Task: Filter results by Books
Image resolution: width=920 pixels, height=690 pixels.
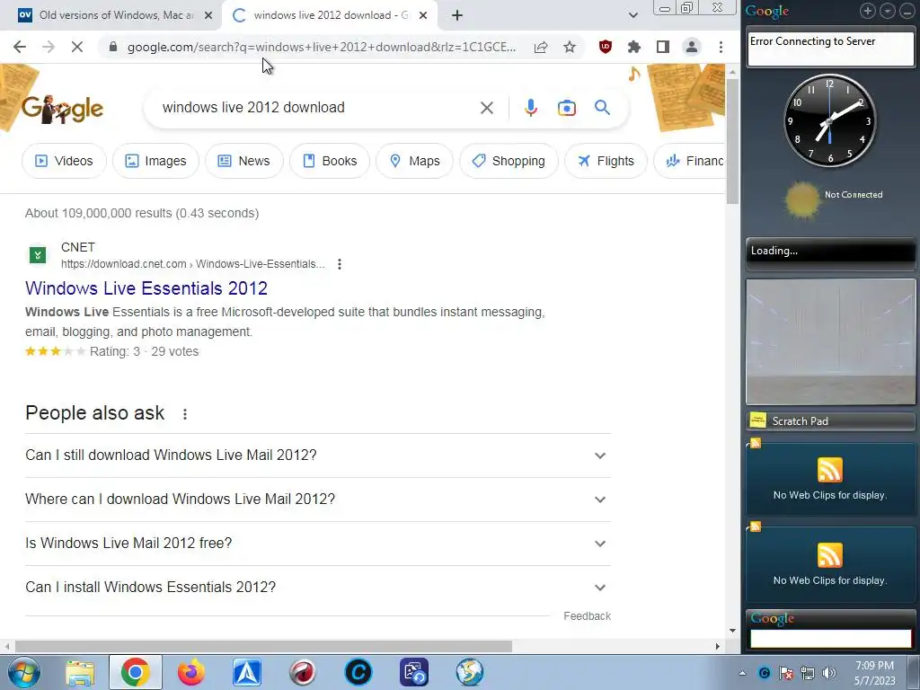Action: [x=330, y=161]
